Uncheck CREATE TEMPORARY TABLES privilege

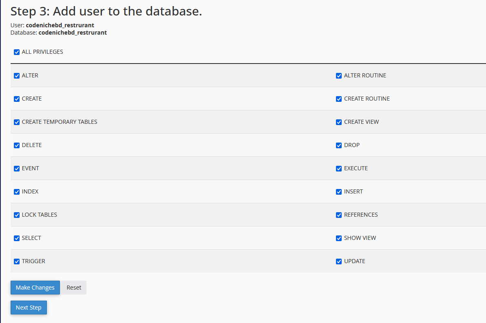pyautogui.click(x=17, y=122)
